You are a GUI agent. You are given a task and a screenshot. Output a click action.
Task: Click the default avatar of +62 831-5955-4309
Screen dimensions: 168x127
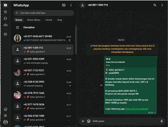[x=17, y=61]
